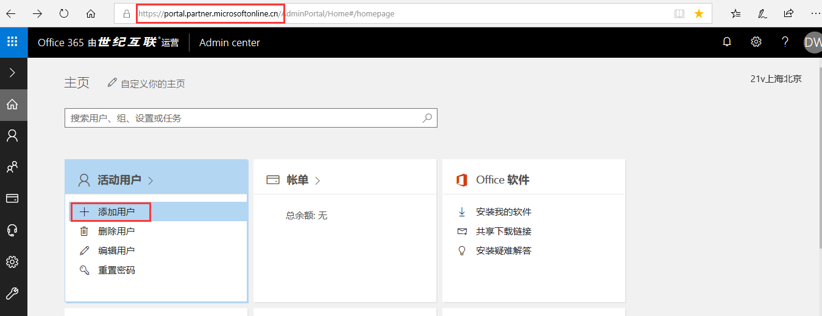The image size is (822, 316).
Task: Click the search users and groups field
Action: (244, 118)
